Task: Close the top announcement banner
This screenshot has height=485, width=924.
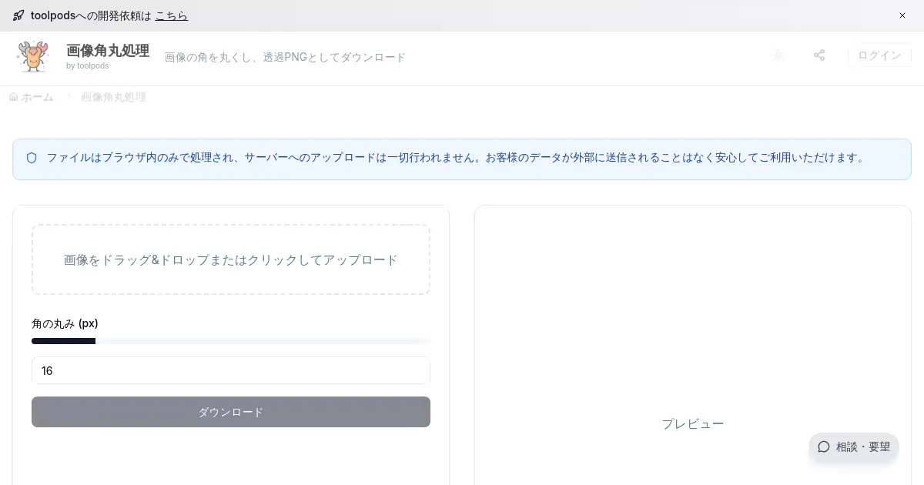Action: pyautogui.click(x=902, y=15)
